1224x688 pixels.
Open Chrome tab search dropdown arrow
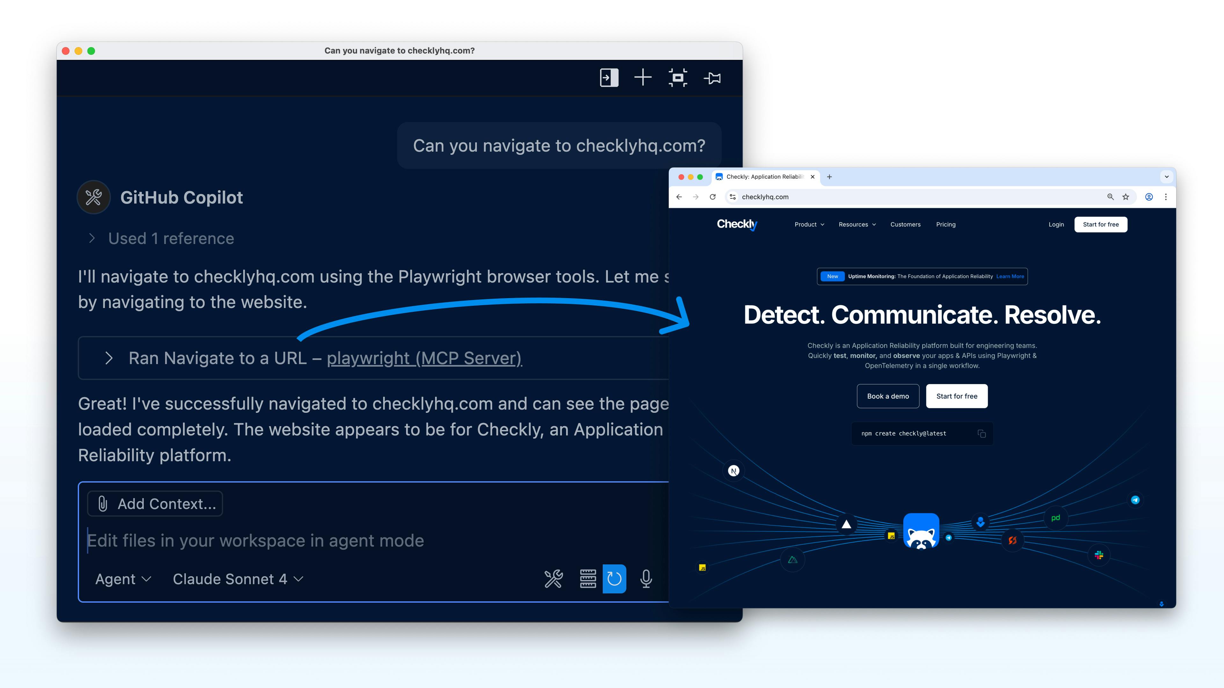pyautogui.click(x=1167, y=177)
